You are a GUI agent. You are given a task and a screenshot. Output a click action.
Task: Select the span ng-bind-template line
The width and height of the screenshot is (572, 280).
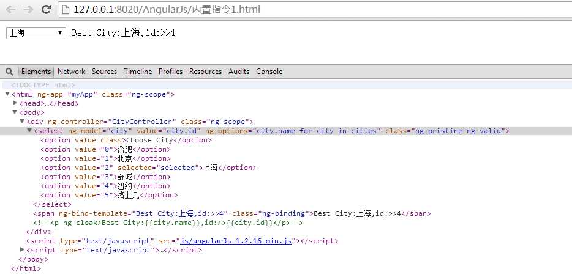(x=232, y=213)
